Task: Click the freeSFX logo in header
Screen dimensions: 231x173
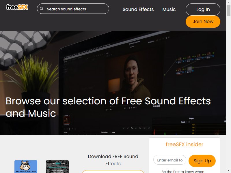Action: [17, 7]
